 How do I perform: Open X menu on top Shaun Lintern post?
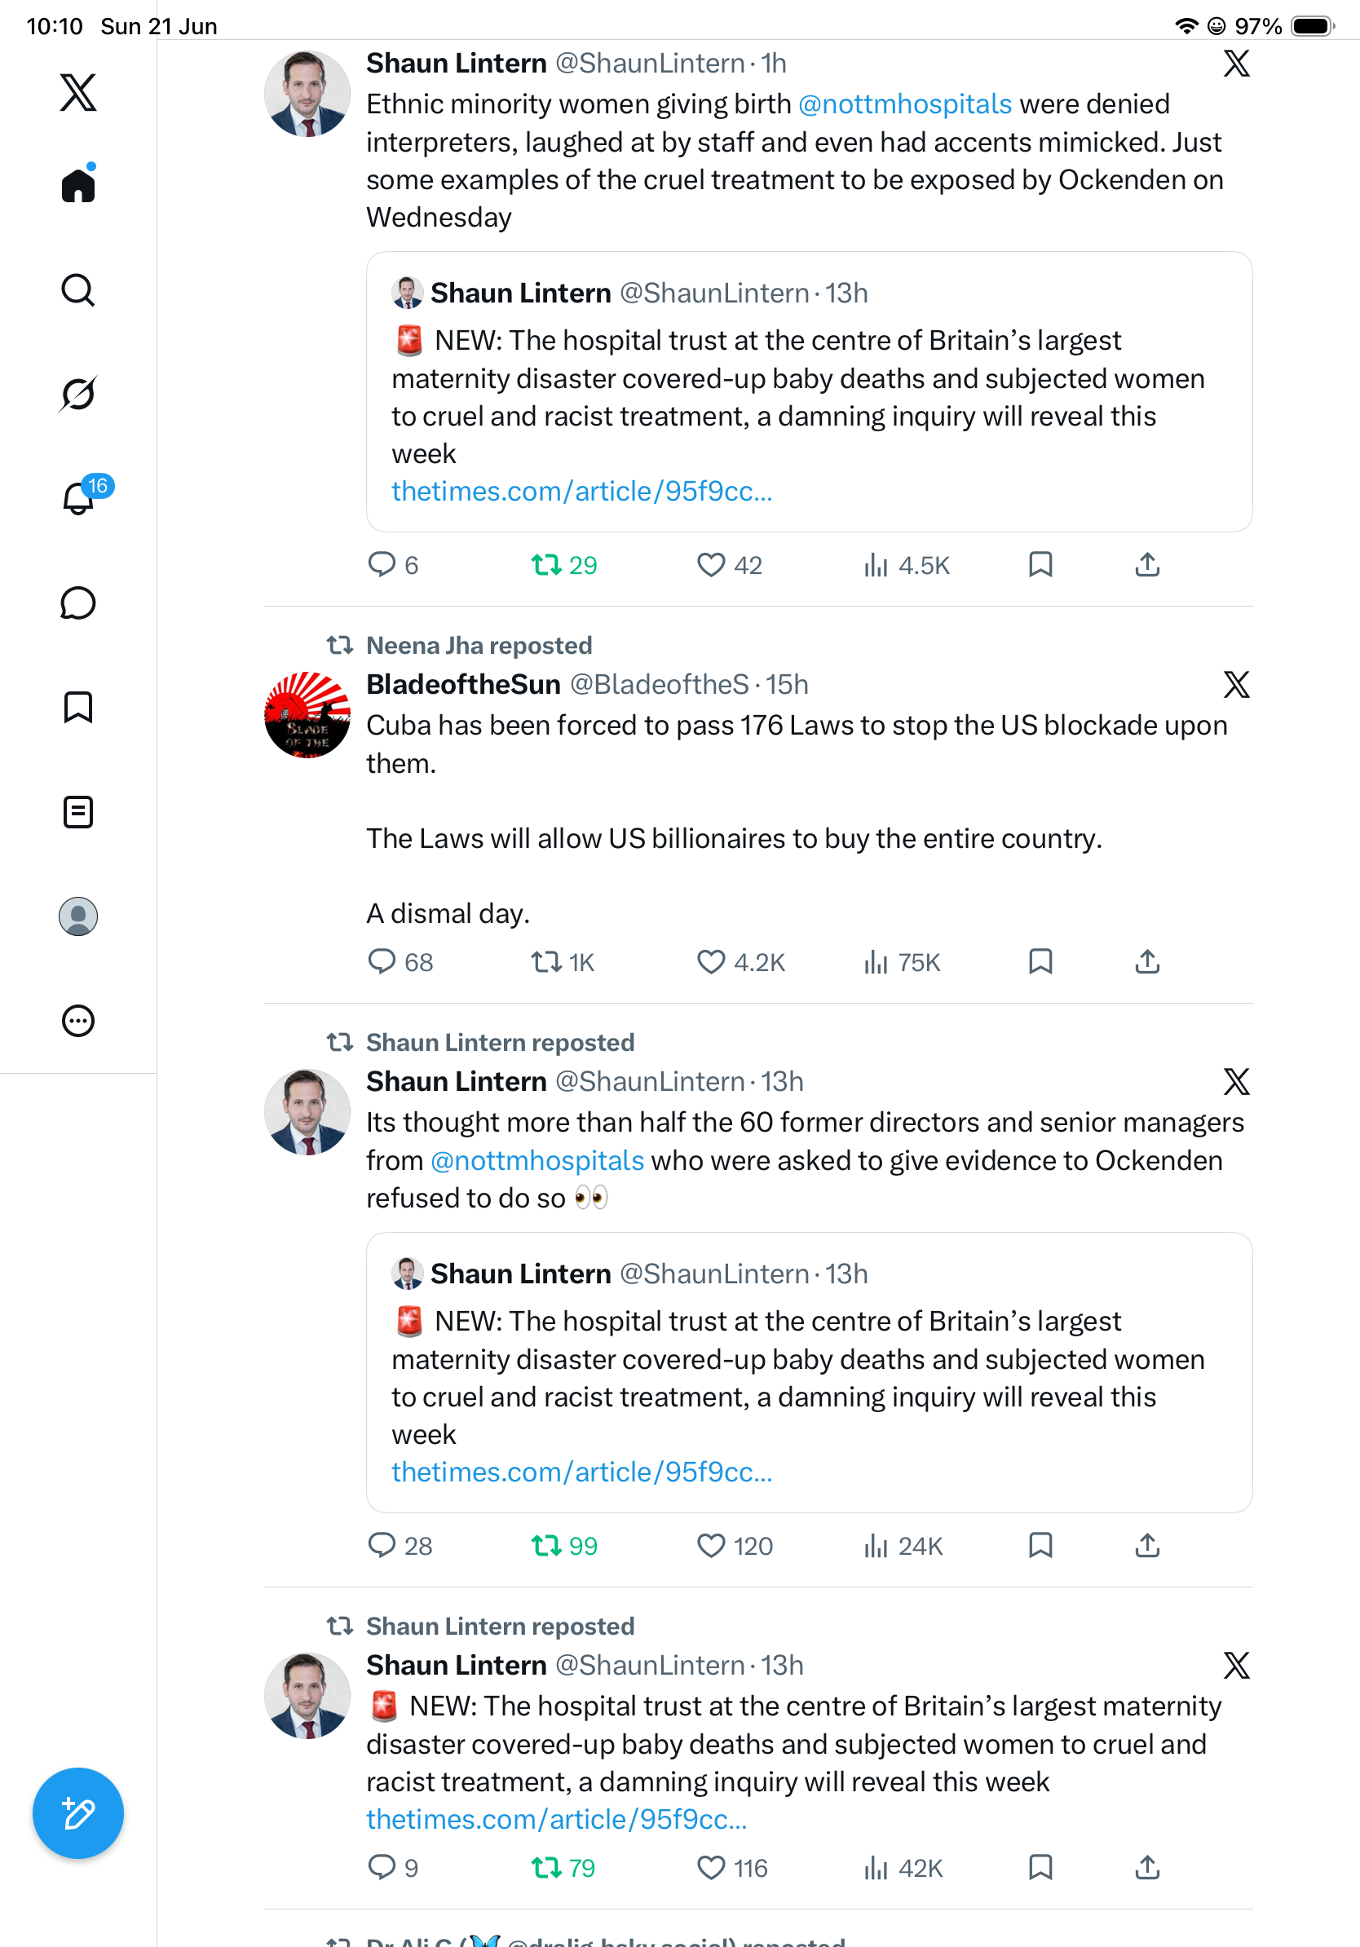[1236, 63]
